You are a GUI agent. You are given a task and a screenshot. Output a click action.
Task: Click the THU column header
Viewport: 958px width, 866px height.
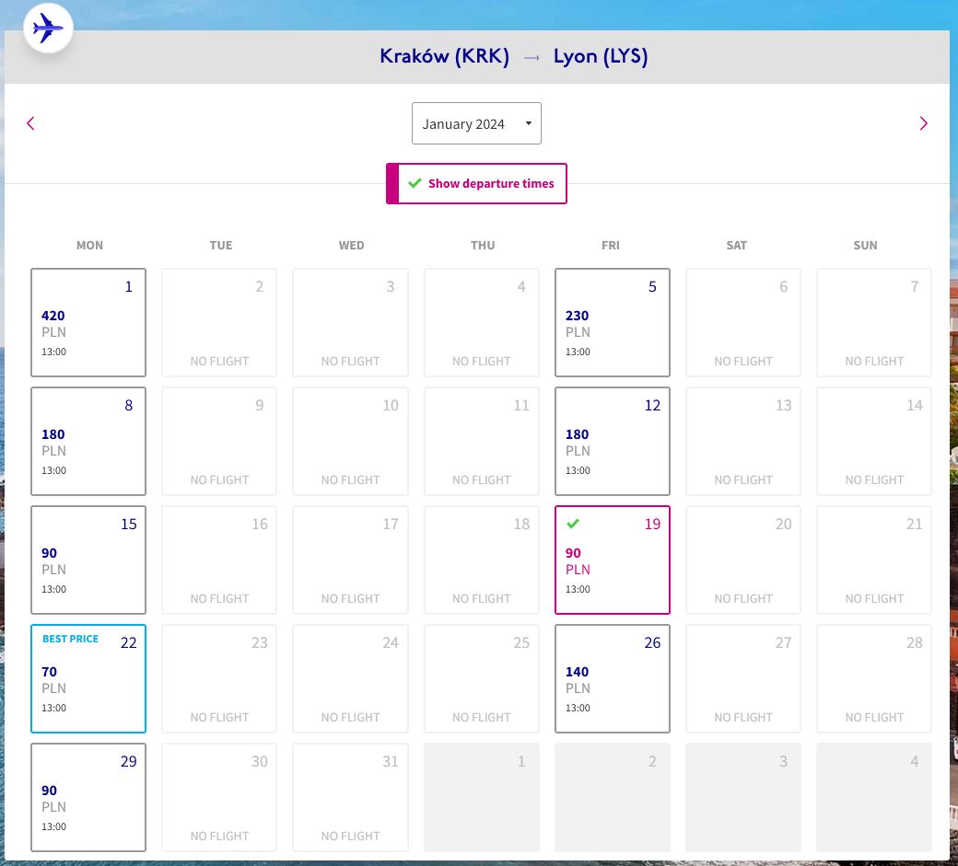[x=483, y=246]
